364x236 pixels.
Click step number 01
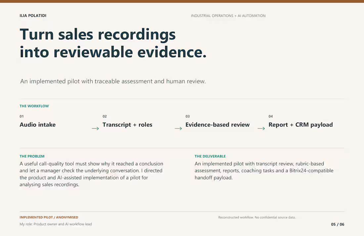pos(22,116)
